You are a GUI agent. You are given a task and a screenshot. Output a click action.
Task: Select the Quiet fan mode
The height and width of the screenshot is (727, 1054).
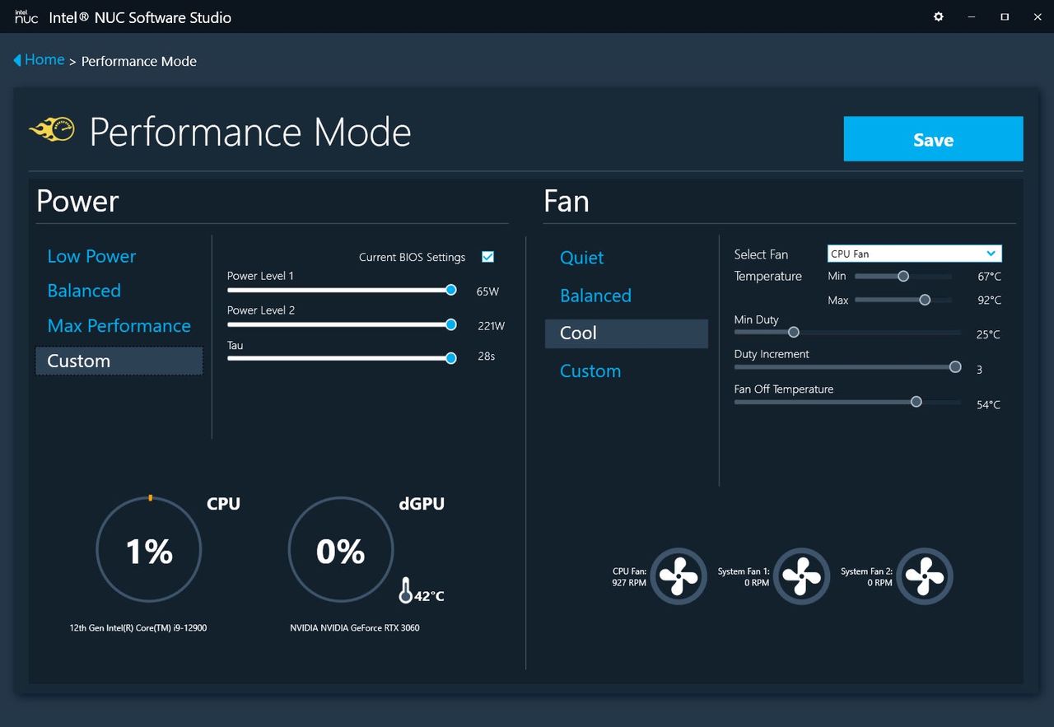click(x=581, y=258)
